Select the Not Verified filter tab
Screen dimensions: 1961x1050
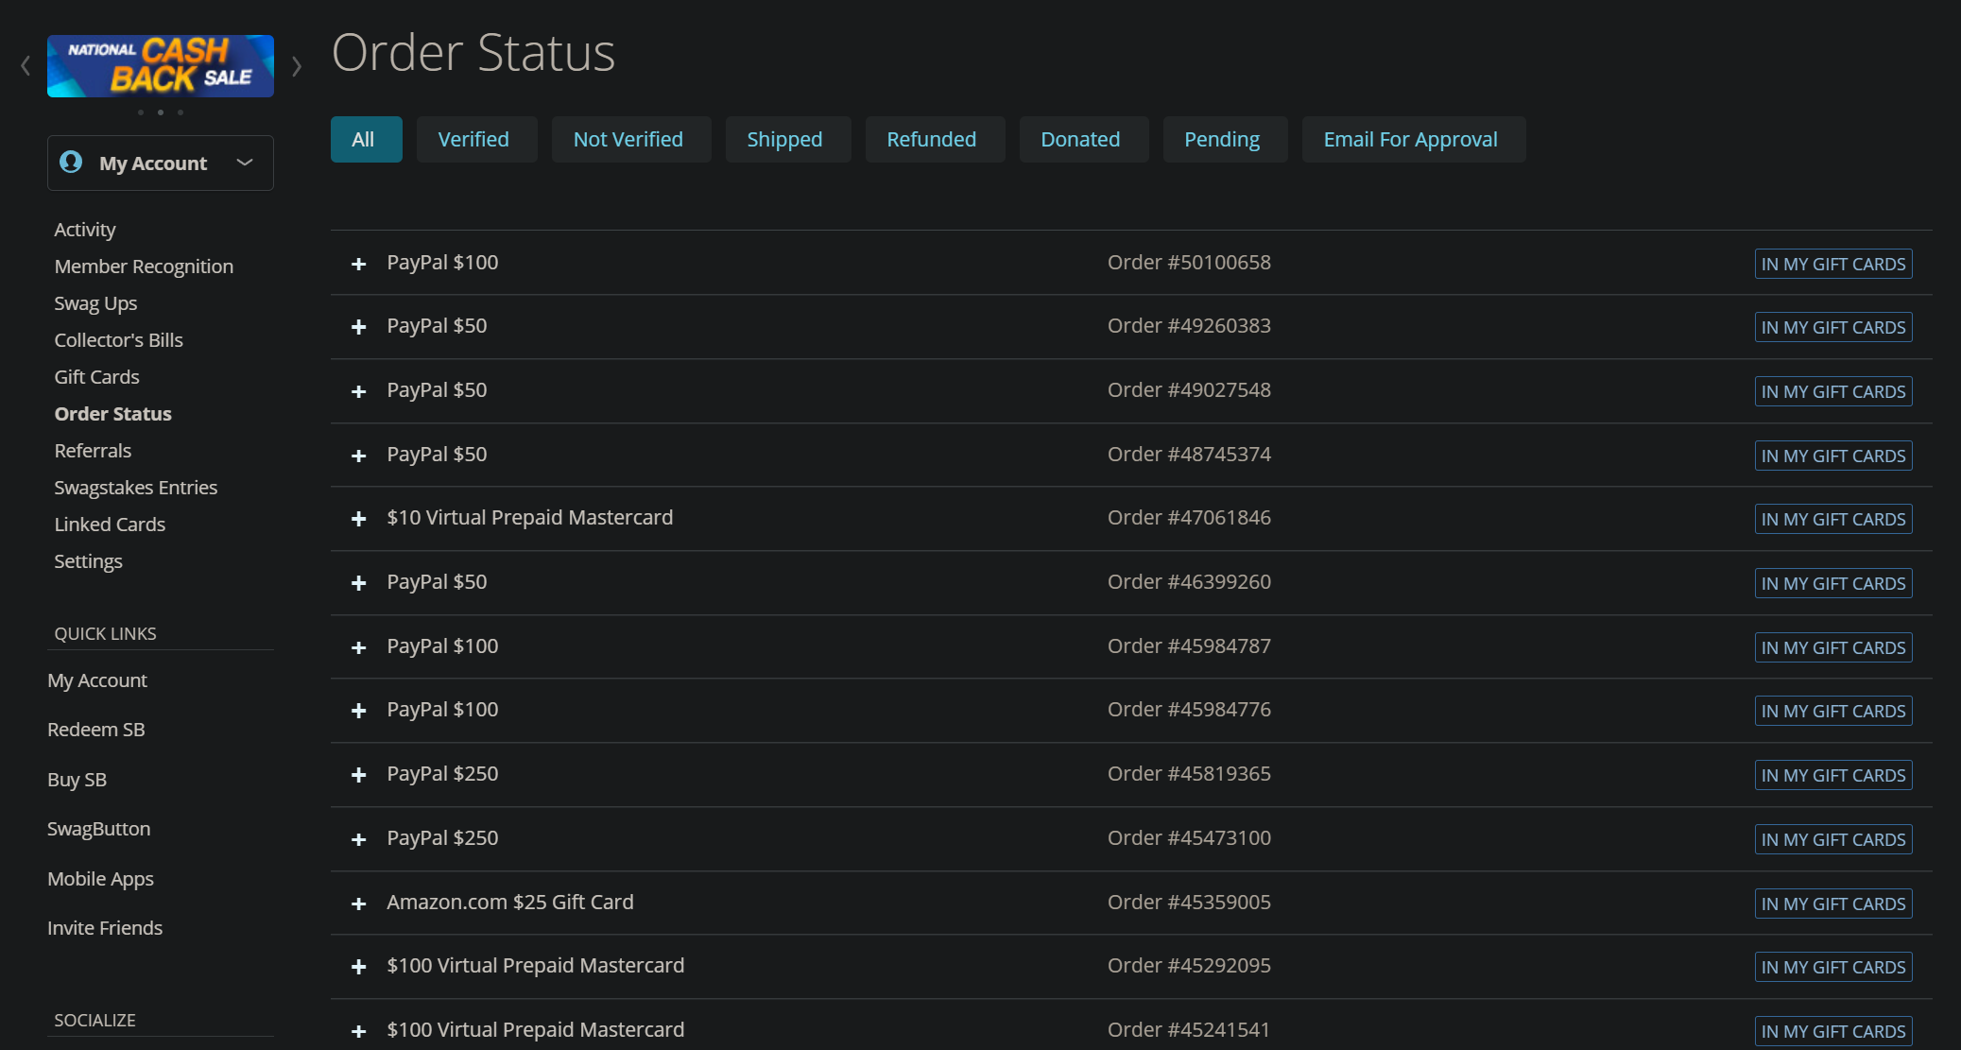pyautogui.click(x=628, y=140)
